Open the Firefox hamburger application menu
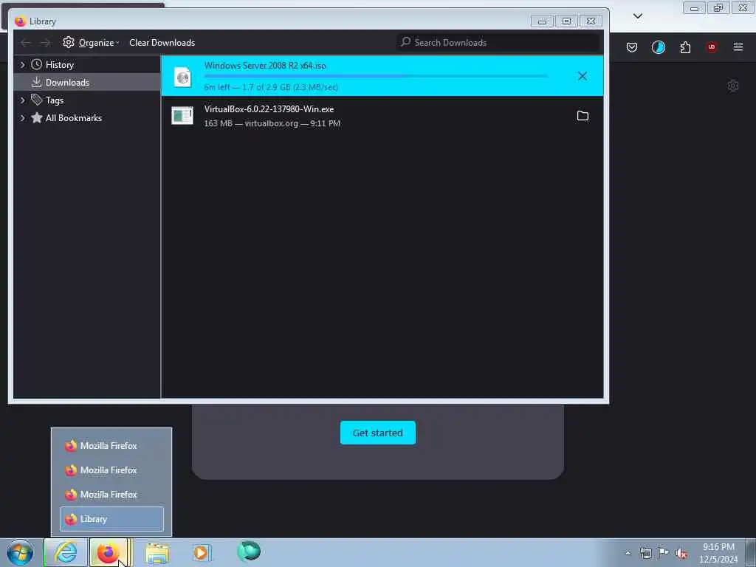The width and height of the screenshot is (756, 567). (738, 47)
